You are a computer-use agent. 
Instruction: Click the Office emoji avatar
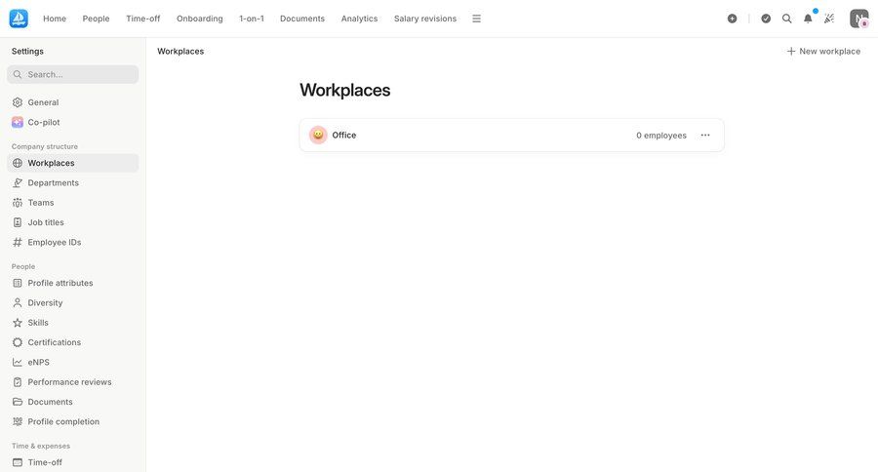tap(318, 135)
